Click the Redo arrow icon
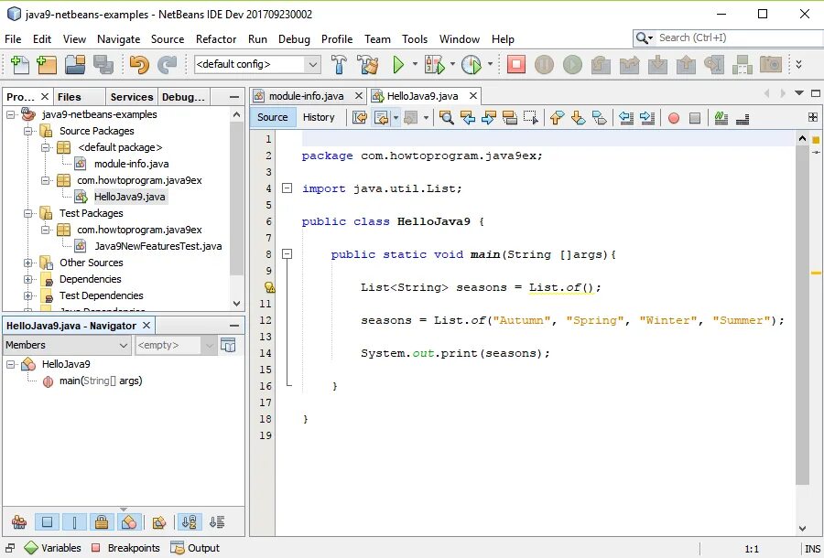Image resolution: width=824 pixels, height=558 pixels. click(x=168, y=65)
